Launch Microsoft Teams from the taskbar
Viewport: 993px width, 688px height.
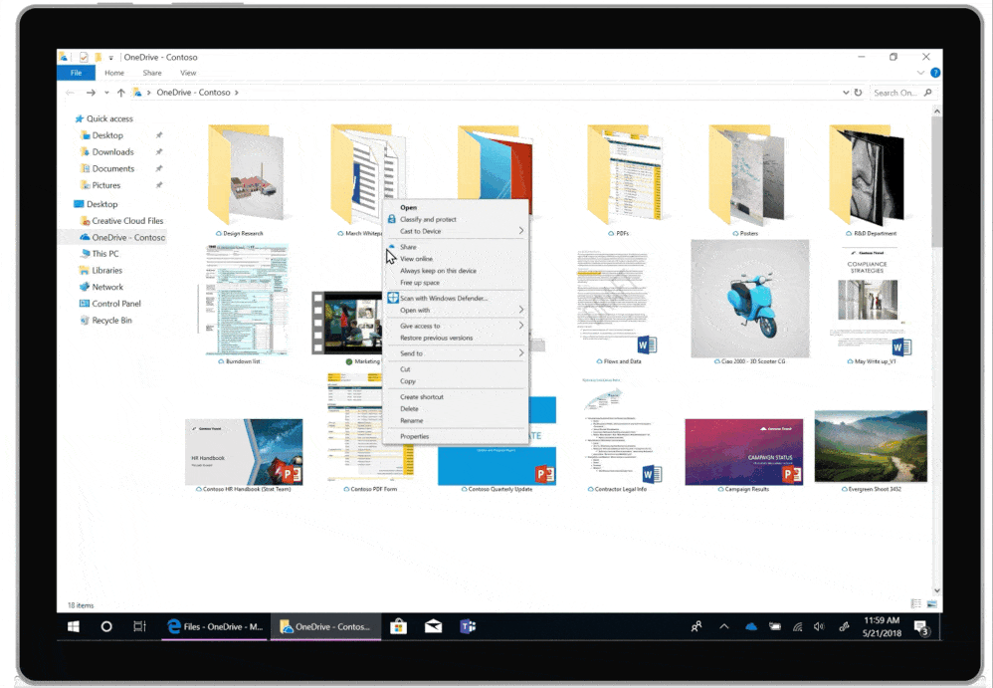[x=469, y=626]
